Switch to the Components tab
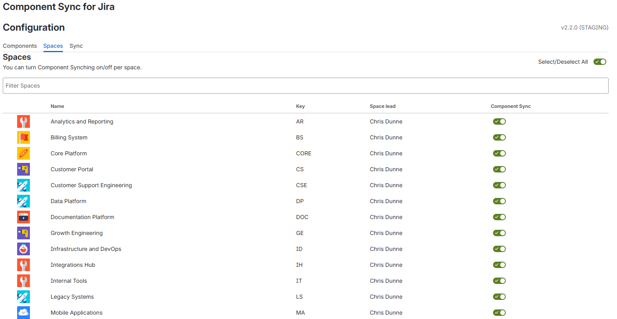The width and height of the screenshot is (617, 319). coord(20,46)
